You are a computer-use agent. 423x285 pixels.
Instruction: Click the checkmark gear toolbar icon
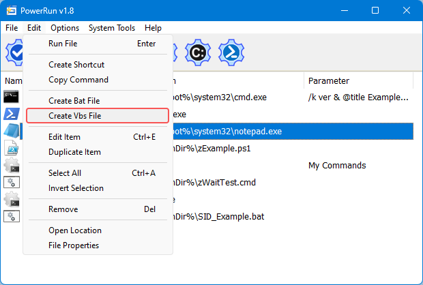pyautogui.click(x=14, y=52)
